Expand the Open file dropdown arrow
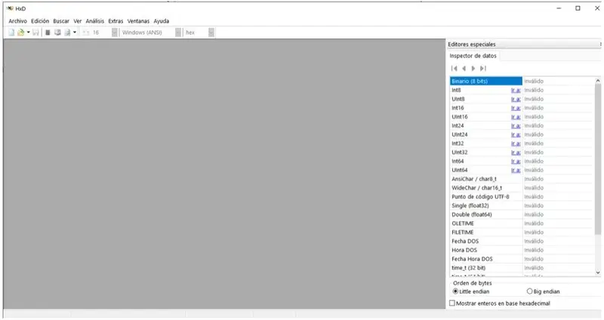604x320 pixels. click(28, 32)
